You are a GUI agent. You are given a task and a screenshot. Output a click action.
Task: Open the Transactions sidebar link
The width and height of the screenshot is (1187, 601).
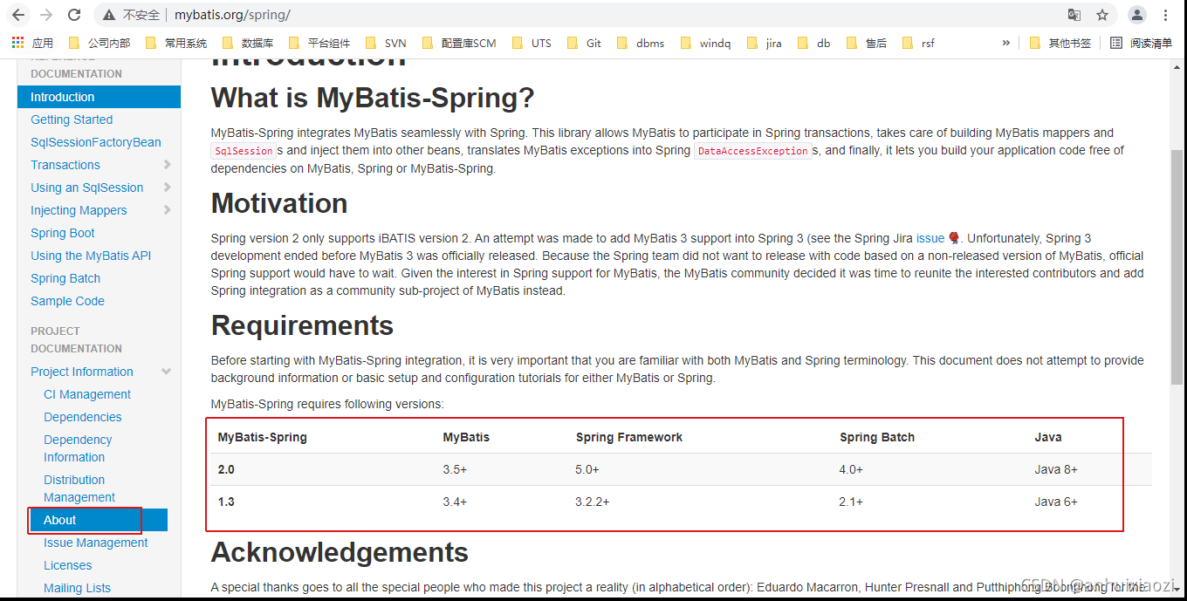(65, 165)
